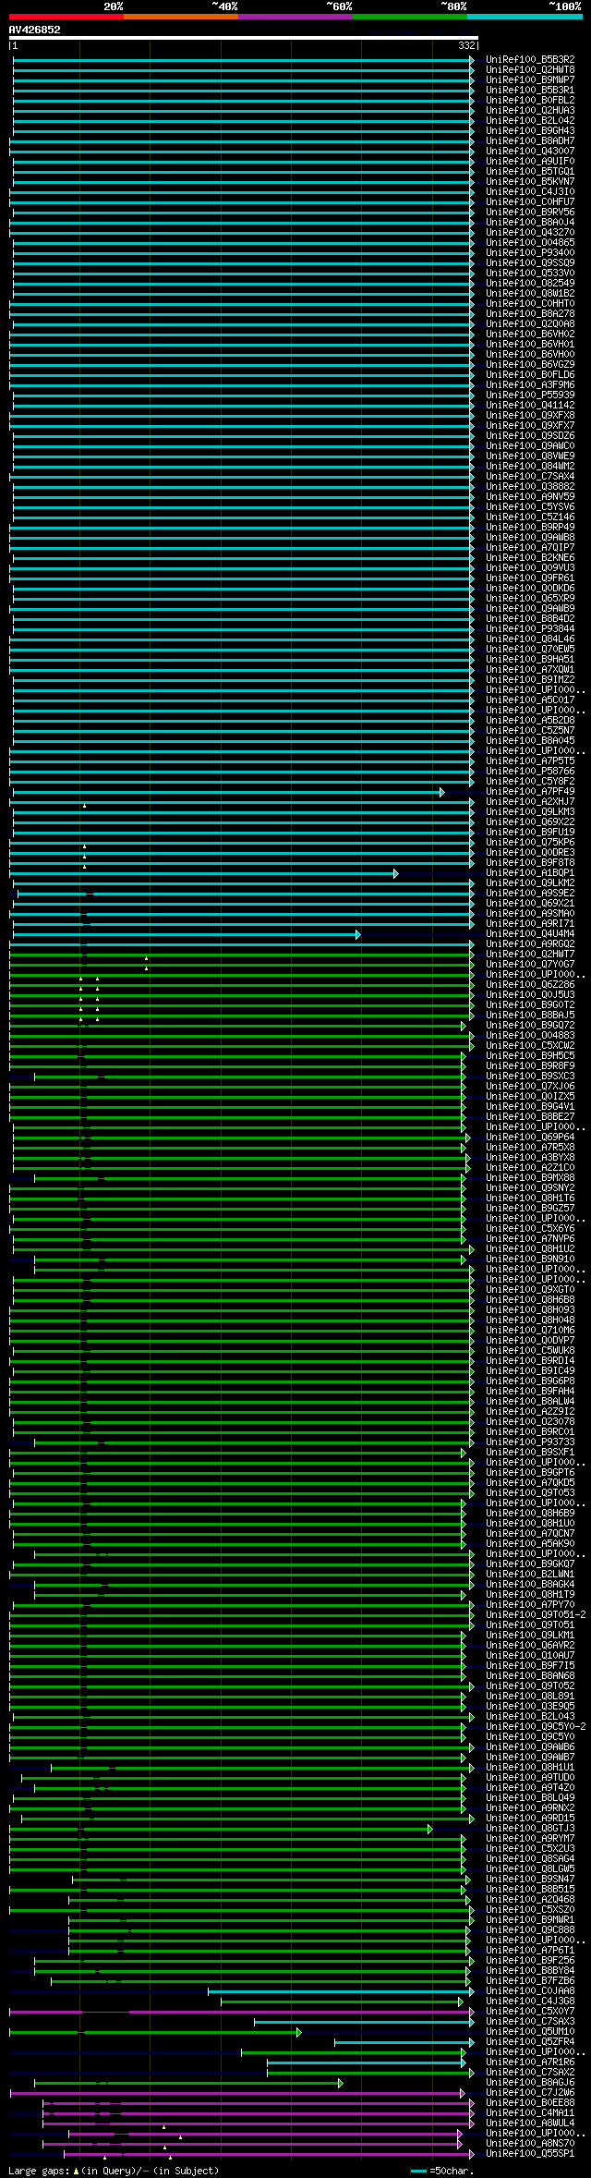Select the UniRef100_Q8W1B2 label
591x2178 pixels.
pos(530,294)
